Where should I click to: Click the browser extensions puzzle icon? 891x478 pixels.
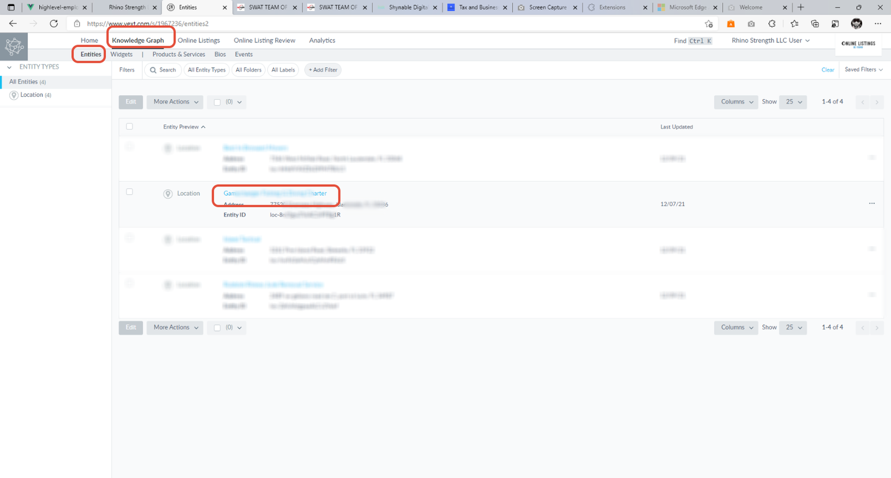(772, 23)
